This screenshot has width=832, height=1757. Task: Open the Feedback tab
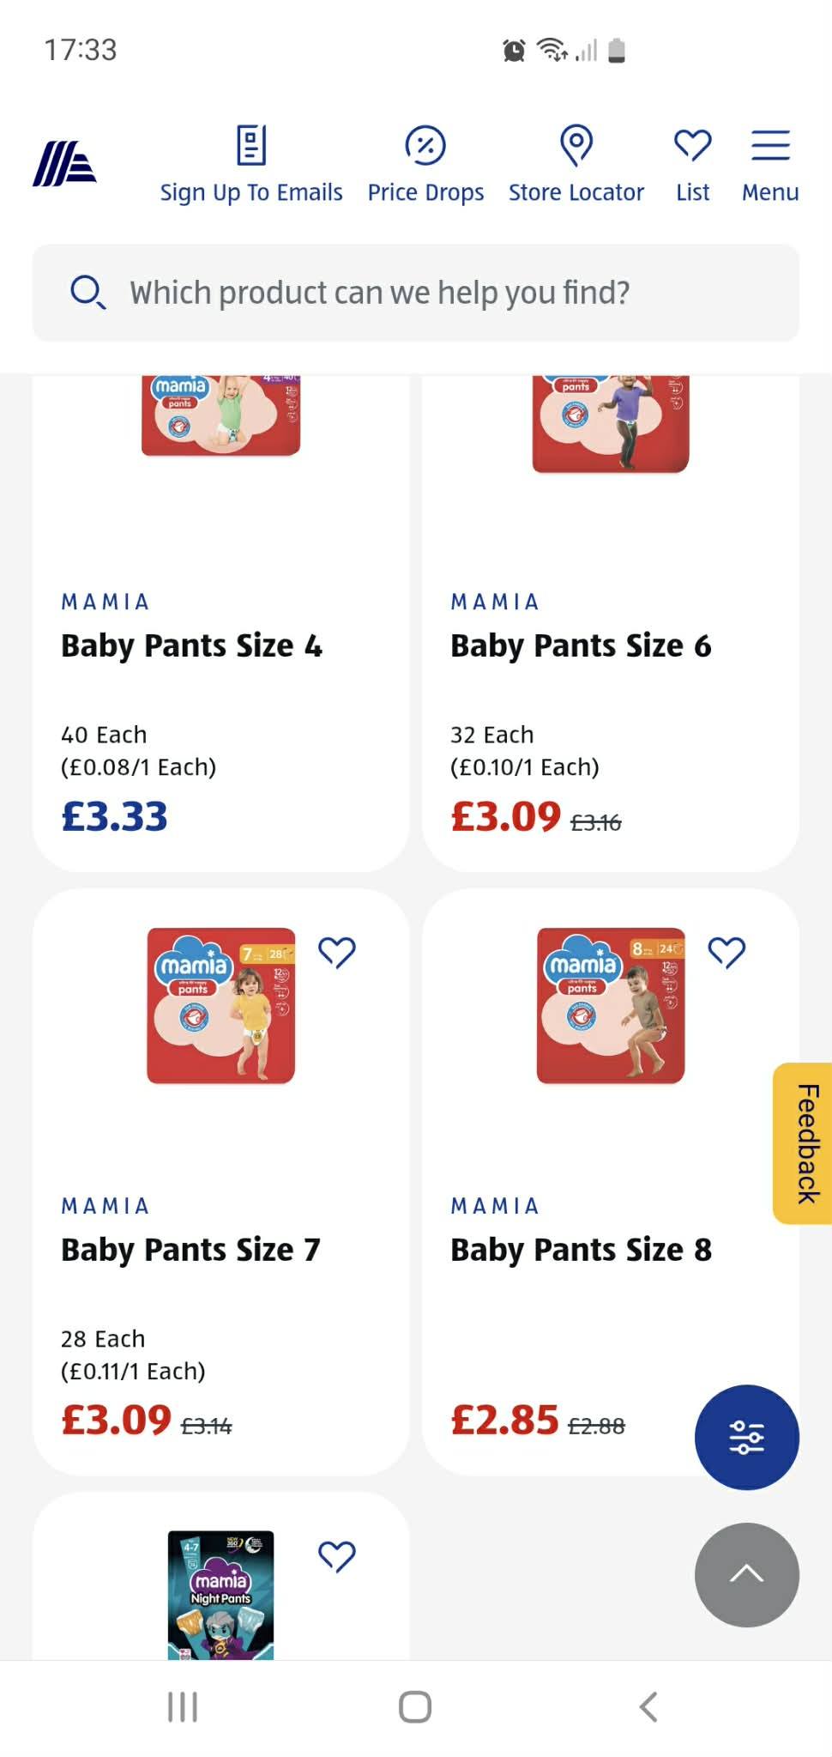[805, 1143]
